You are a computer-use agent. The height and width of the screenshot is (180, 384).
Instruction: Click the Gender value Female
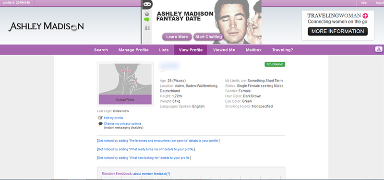245,91
